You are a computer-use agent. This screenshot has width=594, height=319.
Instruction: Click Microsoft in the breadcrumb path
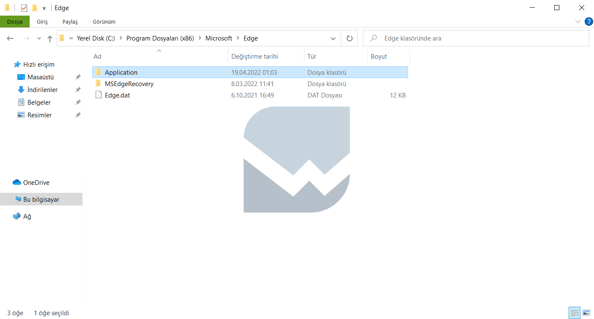pos(219,38)
